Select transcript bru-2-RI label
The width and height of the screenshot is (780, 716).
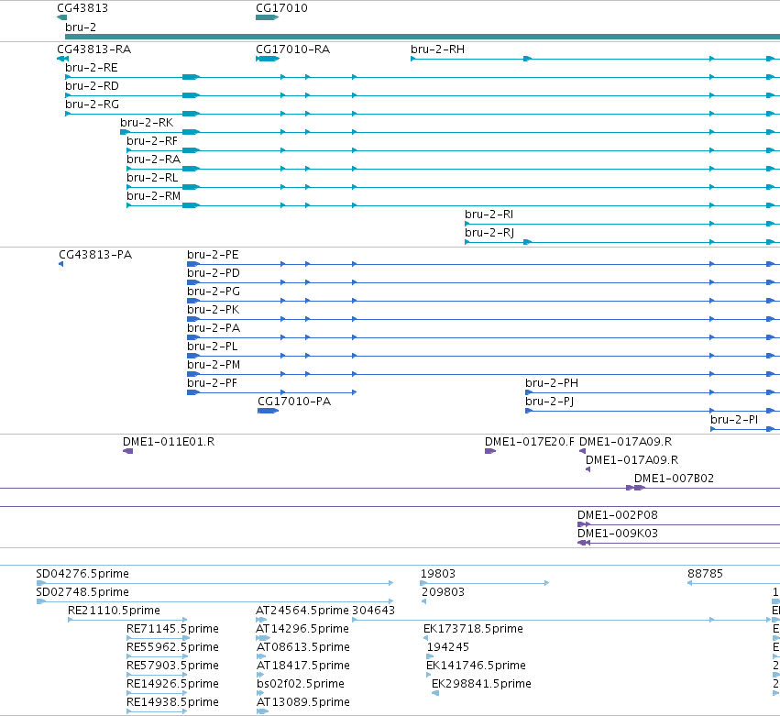pyautogui.click(x=489, y=215)
